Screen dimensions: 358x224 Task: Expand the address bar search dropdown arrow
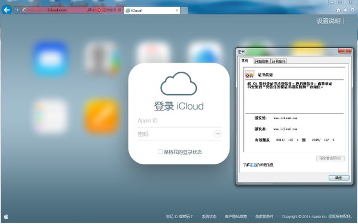point(94,10)
